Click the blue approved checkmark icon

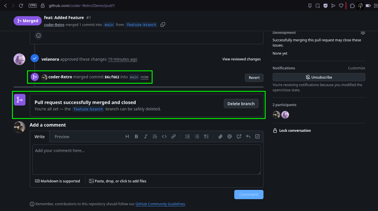click(x=35, y=58)
